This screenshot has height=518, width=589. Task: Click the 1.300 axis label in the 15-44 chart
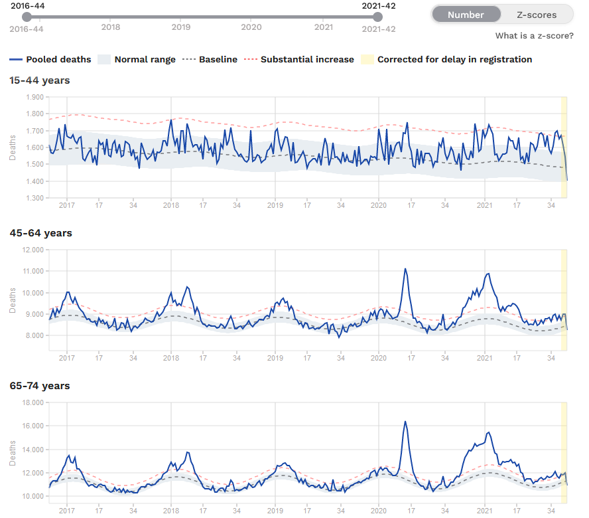(34, 198)
